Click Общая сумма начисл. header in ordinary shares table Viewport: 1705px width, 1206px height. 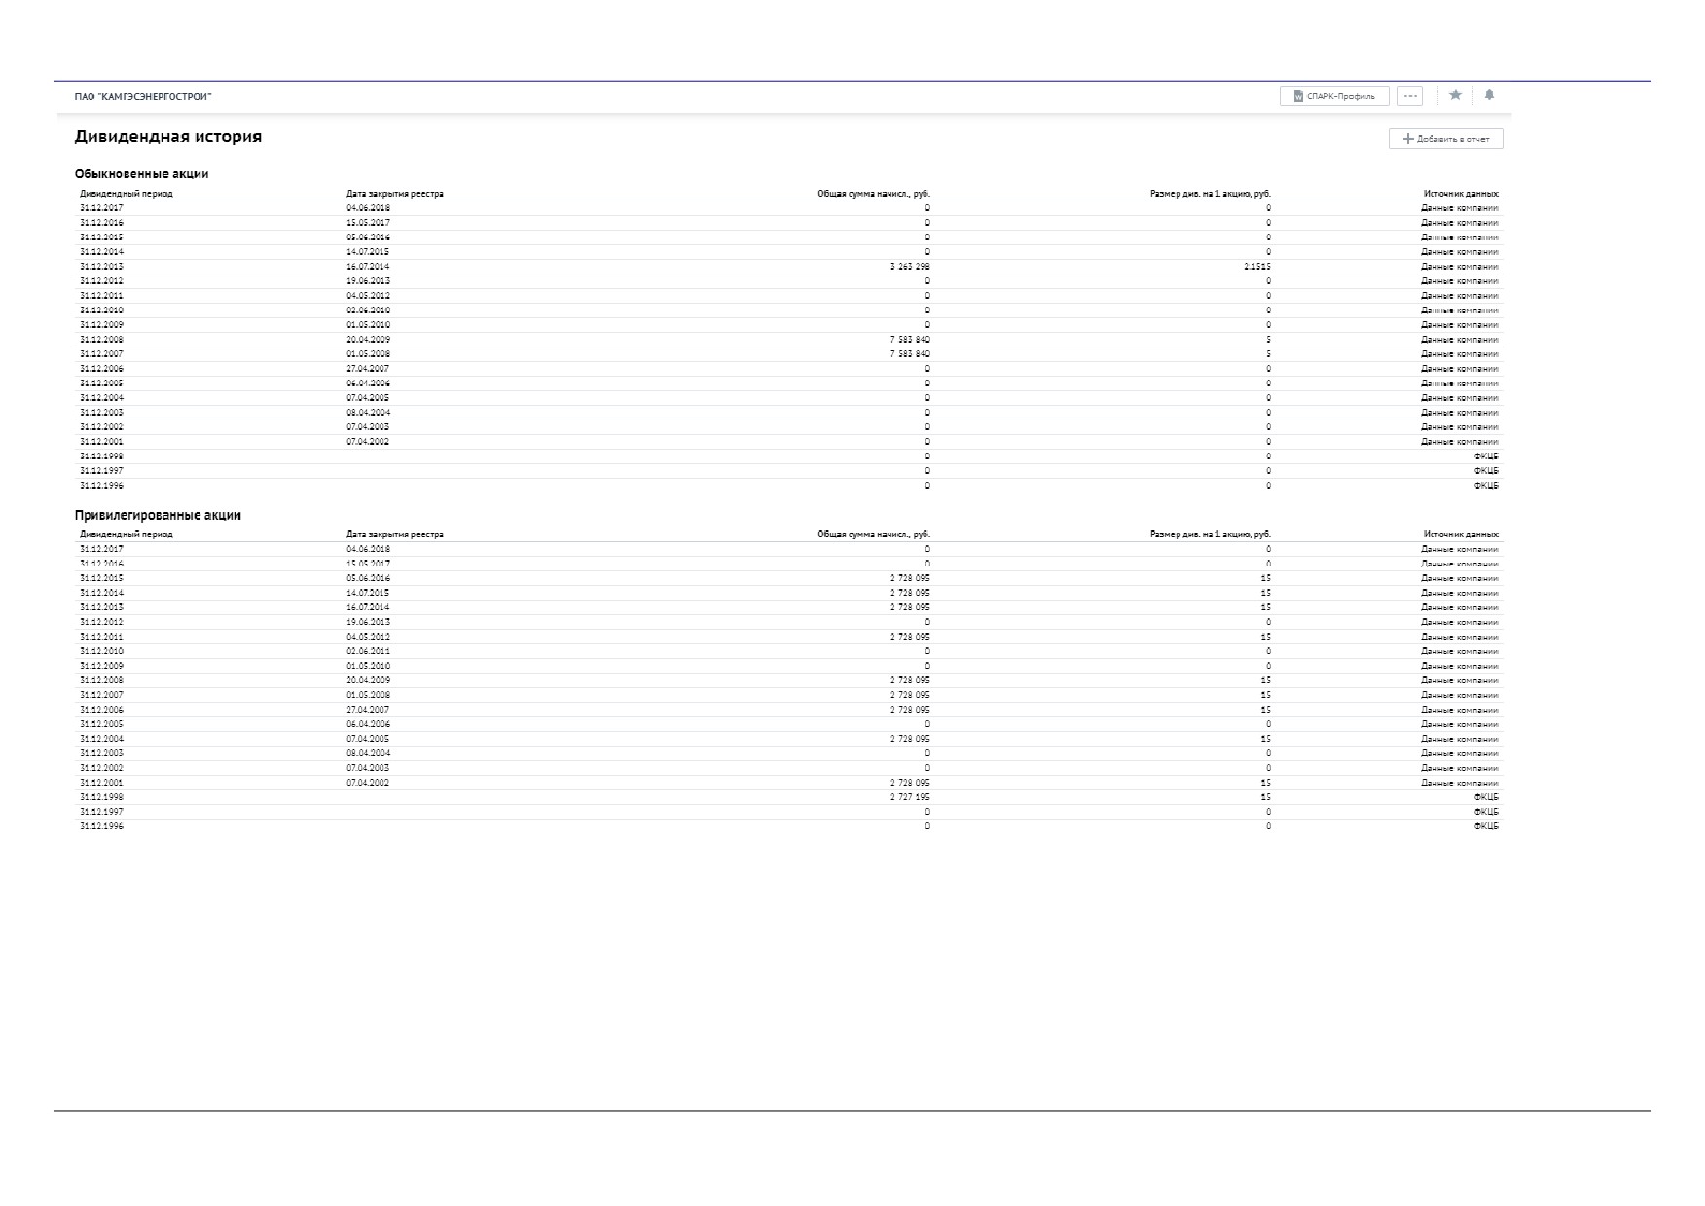[874, 194]
